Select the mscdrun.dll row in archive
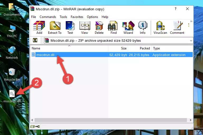The image size is (203, 135). click(x=112, y=55)
